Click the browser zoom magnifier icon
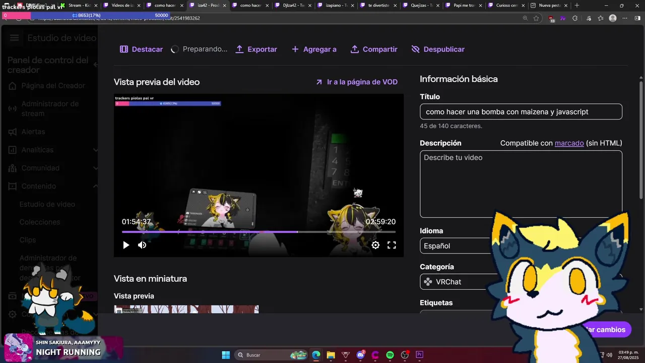645x363 pixels. click(525, 18)
